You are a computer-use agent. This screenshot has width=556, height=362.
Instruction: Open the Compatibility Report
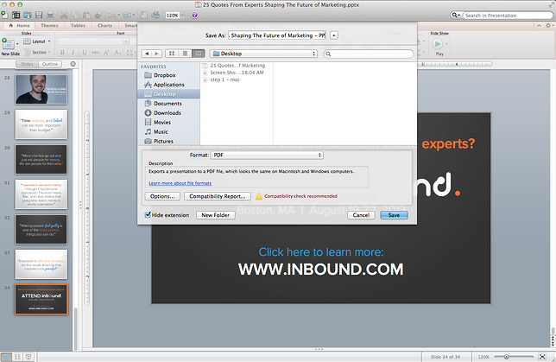coord(218,196)
